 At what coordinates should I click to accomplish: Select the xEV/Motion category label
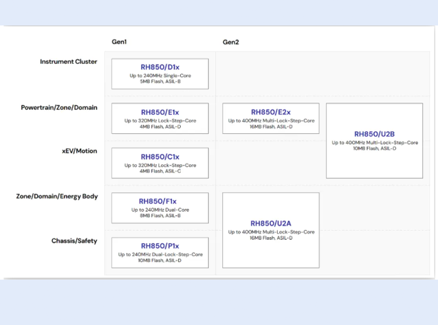[x=79, y=150]
